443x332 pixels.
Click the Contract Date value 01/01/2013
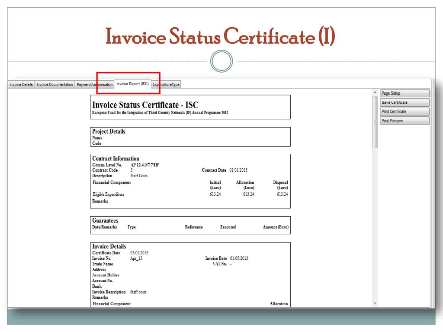[238, 170]
